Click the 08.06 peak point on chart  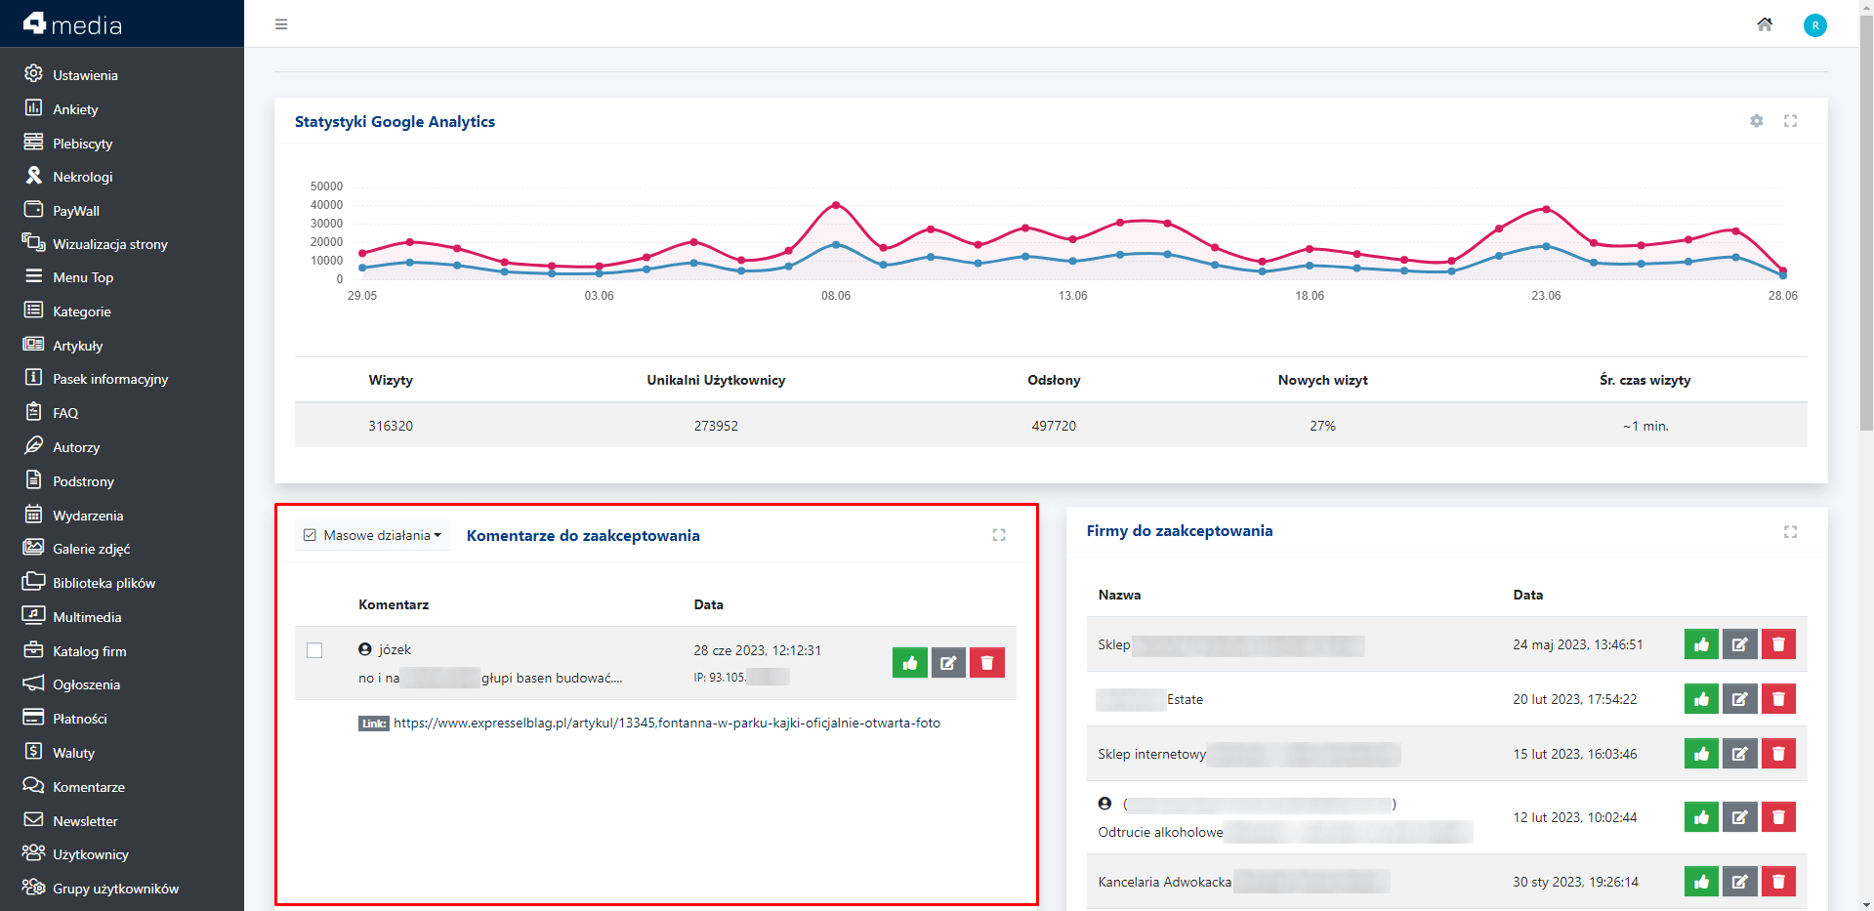click(836, 205)
